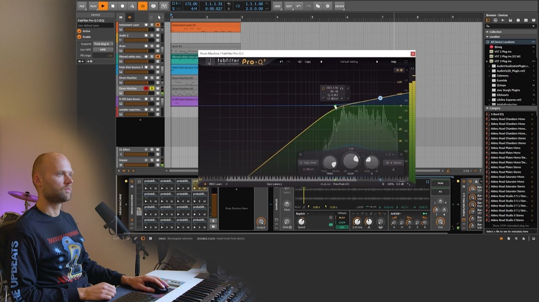The image size is (539, 302).
Task: Click the global record button
Action: (x=123, y=6)
